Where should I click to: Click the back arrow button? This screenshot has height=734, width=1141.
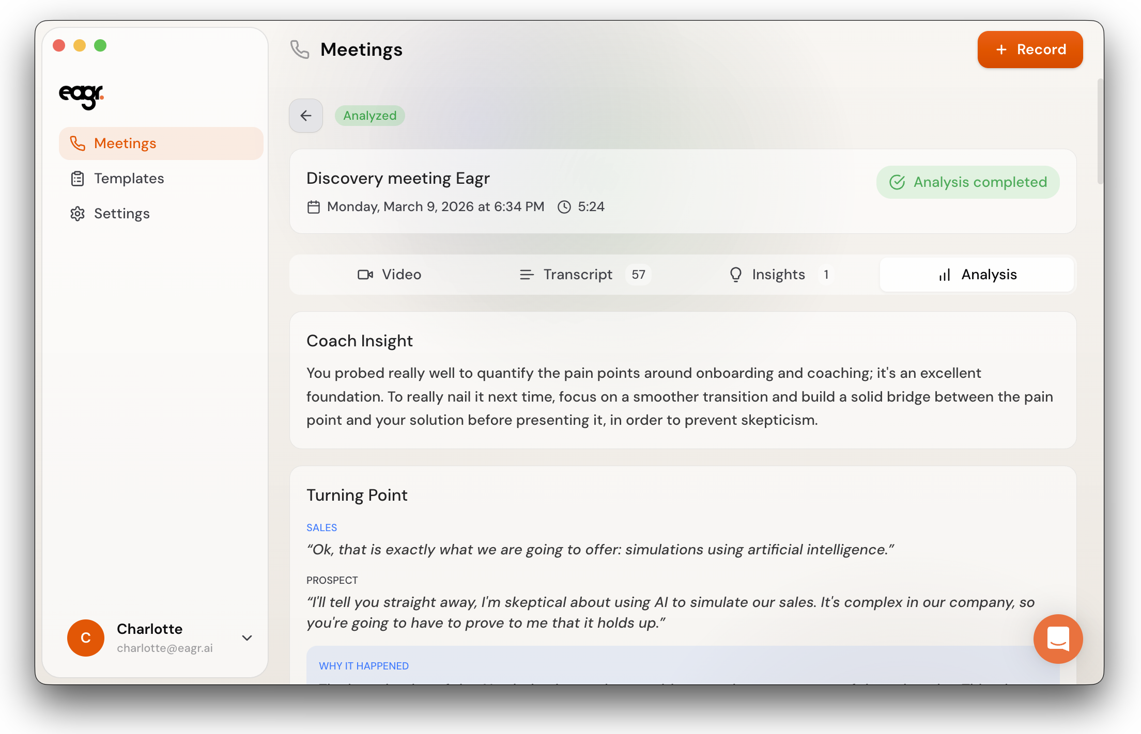point(306,116)
